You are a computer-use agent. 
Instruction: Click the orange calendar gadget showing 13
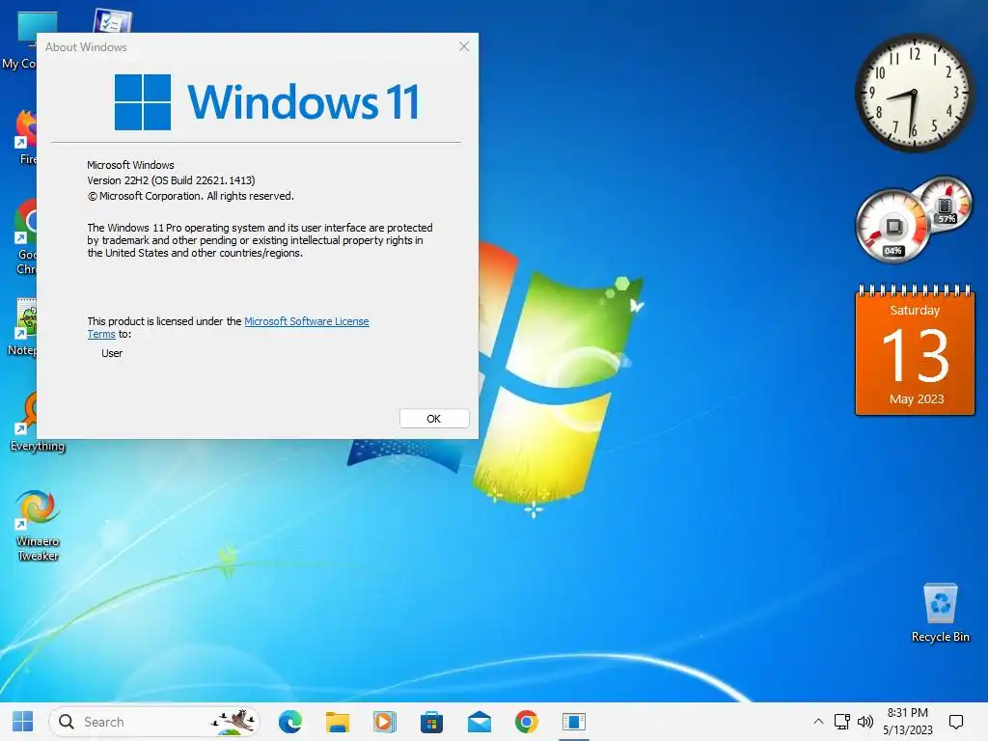[915, 350]
